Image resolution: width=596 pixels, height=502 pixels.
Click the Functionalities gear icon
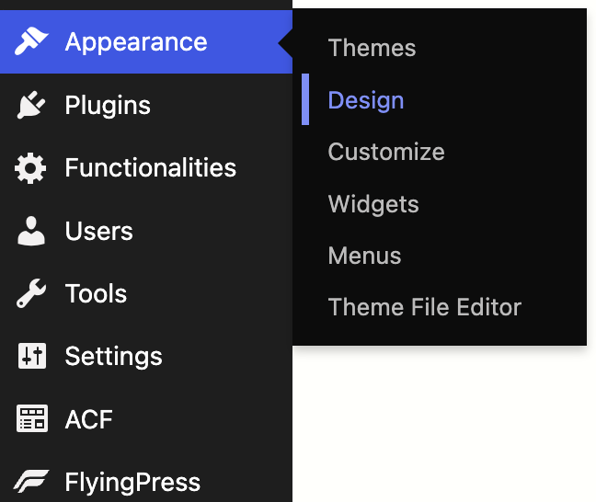[x=32, y=168]
